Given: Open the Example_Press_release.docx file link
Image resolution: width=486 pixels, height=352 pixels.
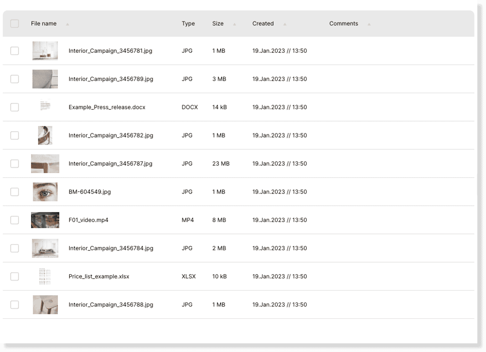Looking at the screenshot, I should (106, 107).
